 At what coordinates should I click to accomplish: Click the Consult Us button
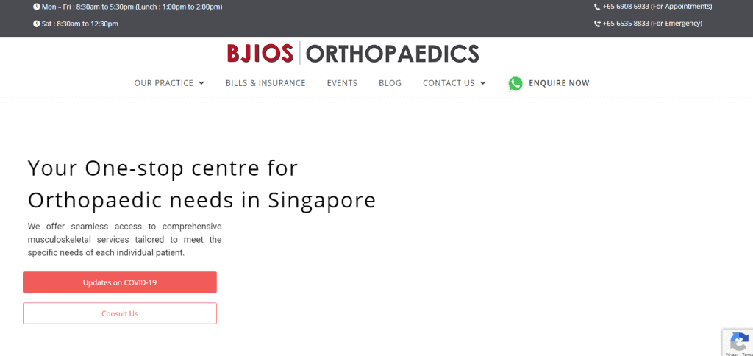(120, 313)
